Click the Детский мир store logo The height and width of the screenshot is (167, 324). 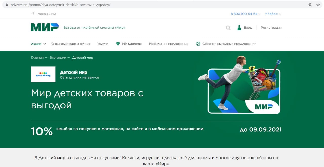pyautogui.click(x=43, y=74)
